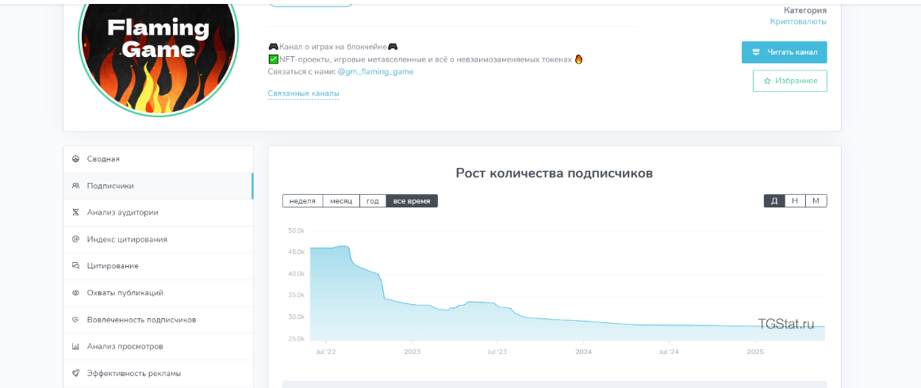921x388 pixels.
Task: Click the icon inside Читать канал button
Action: point(756,52)
